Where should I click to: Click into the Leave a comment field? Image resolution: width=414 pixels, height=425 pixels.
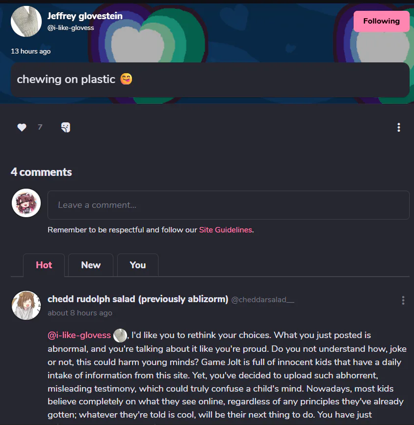(228, 205)
